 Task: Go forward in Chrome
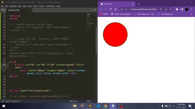click(x=106, y=9)
